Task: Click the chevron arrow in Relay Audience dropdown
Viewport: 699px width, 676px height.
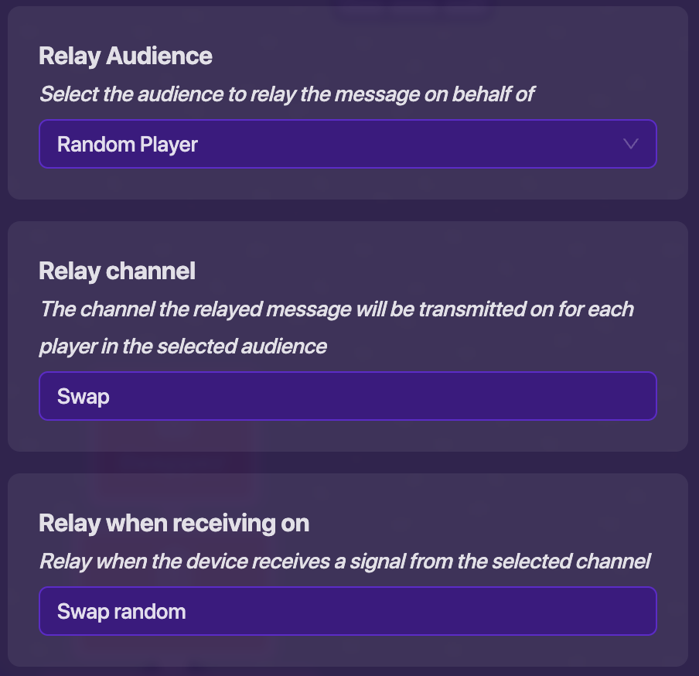Action: click(631, 144)
